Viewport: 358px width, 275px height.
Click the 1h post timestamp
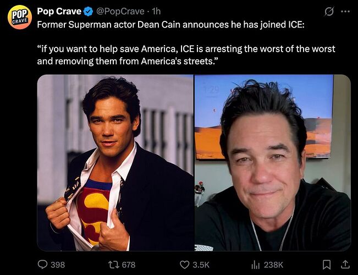(156, 11)
